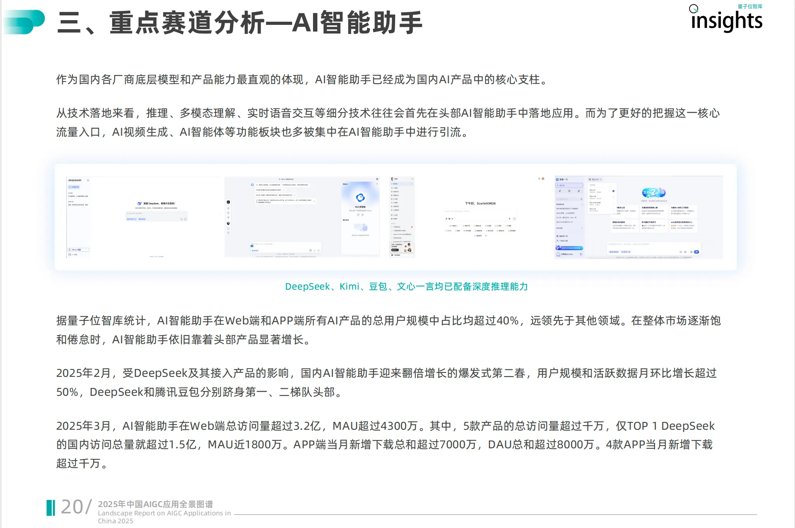Screen dimensions: 795x528
Task: Select AI编程 in the 豆包 sidebar
Action: pos(396,203)
